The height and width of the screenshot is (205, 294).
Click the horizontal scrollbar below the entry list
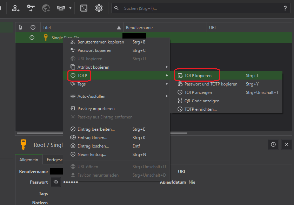(x=105, y=133)
